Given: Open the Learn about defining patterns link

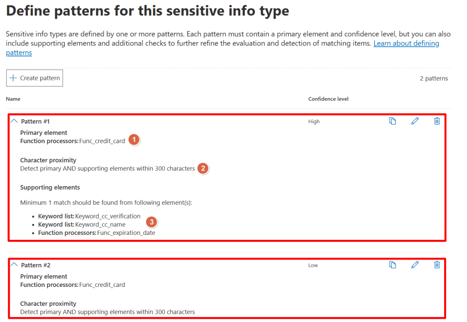Looking at the screenshot, I should 406,43.
